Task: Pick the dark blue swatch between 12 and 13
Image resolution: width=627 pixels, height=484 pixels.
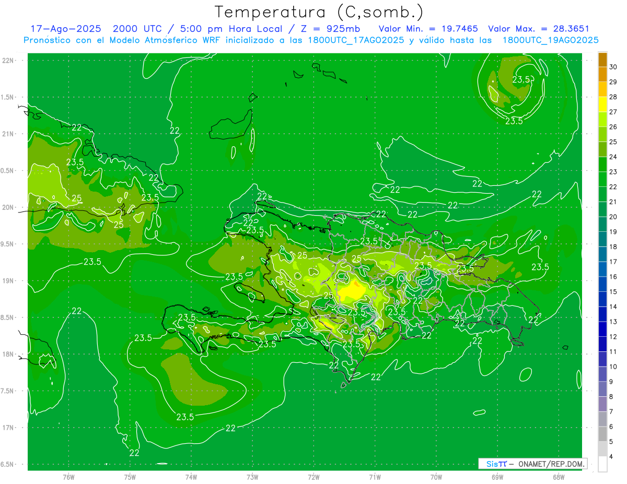Action: (602, 329)
